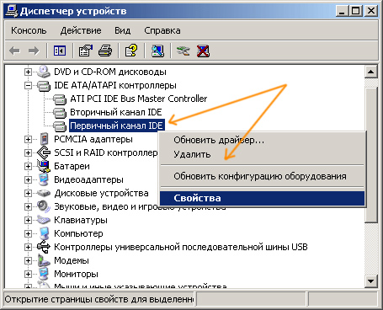Viewport: 383px width, 310px height.
Task: Click the Звуковые speaker icon
Action: tap(44, 206)
